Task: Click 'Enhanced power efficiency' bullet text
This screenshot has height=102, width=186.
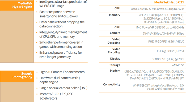Action: tap(61, 55)
